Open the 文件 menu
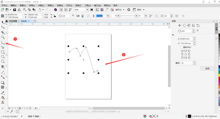This screenshot has width=220, height=119. 4,5
